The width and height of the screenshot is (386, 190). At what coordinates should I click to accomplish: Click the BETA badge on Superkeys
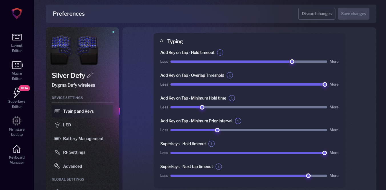[24, 88]
